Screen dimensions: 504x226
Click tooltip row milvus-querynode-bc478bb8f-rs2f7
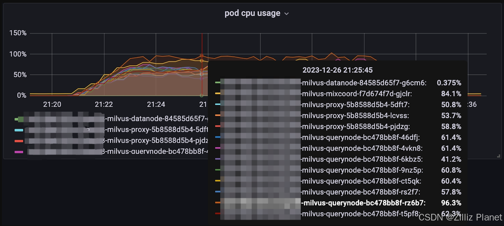click(x=338, y=192)
